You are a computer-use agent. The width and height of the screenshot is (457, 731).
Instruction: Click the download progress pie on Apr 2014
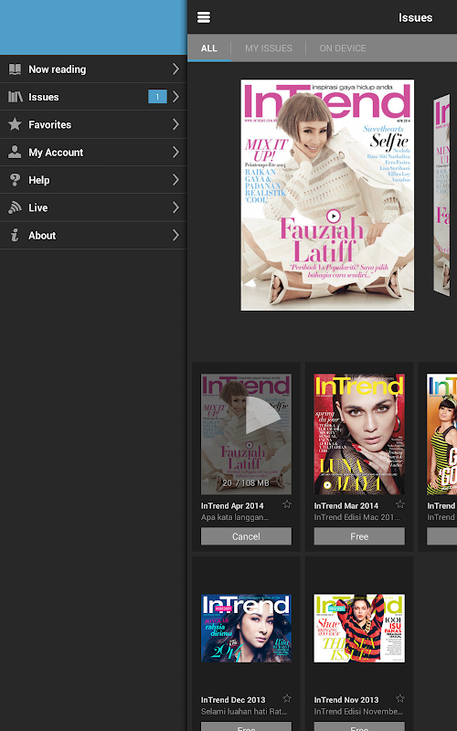pyautogui.click(x=263, y=417)
